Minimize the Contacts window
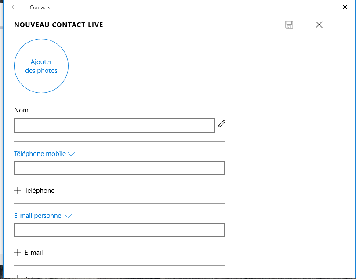This screenshot has height=279, width=356. [x=305, y=7]
